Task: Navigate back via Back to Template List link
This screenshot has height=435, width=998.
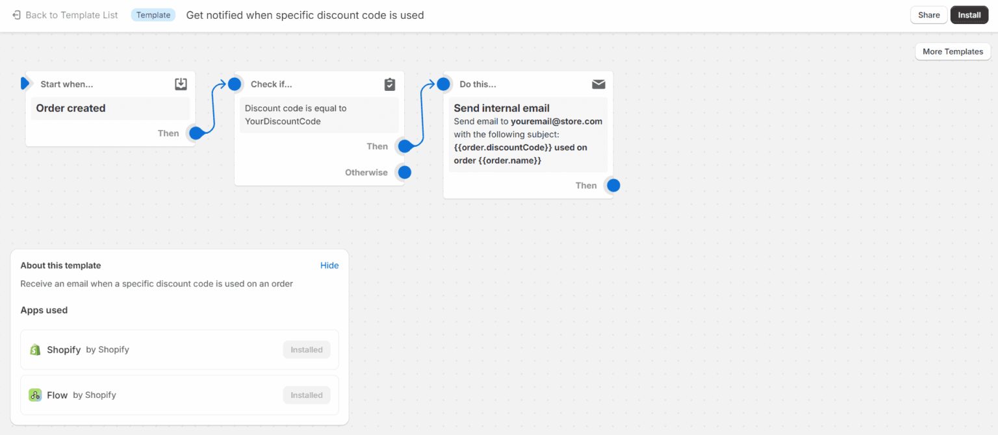Action: [x=71, y=14]
